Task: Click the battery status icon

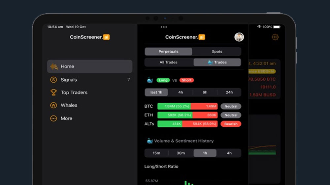Action: (x=277, y=27)
